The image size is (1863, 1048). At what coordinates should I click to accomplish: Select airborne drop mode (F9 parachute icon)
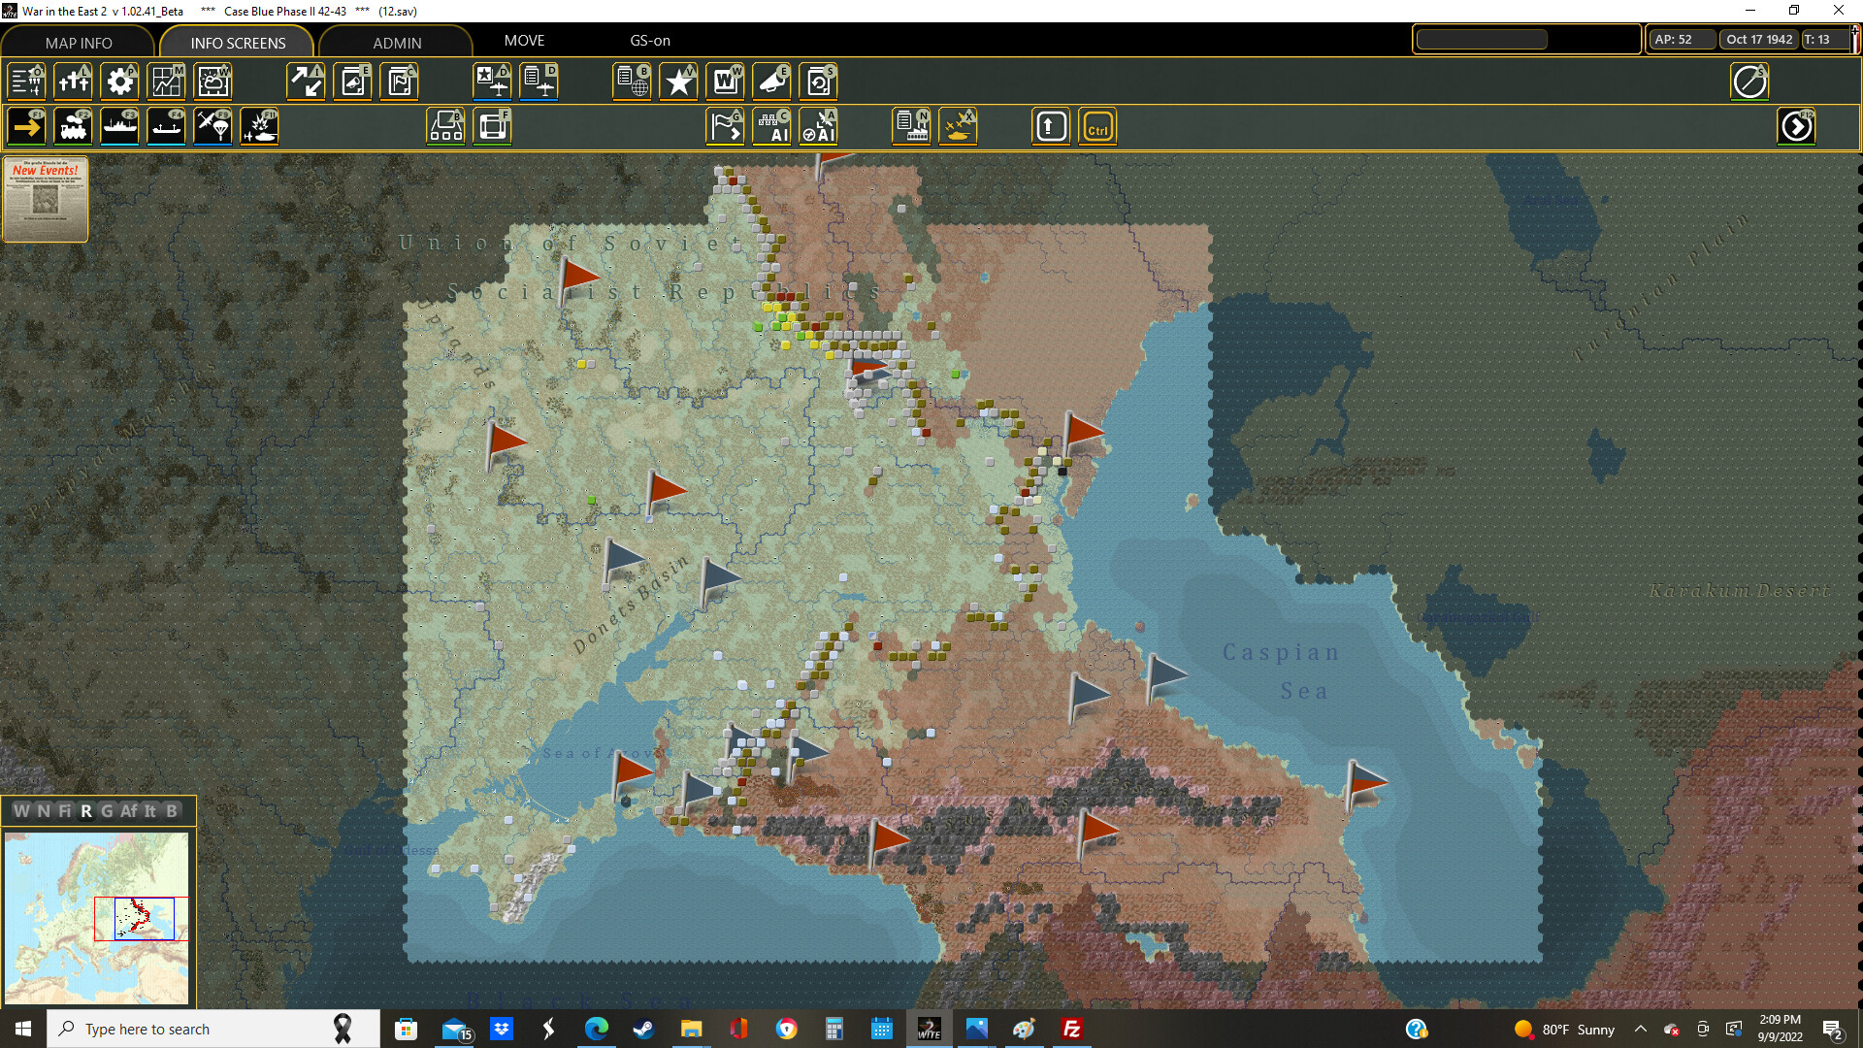(212, 125)
